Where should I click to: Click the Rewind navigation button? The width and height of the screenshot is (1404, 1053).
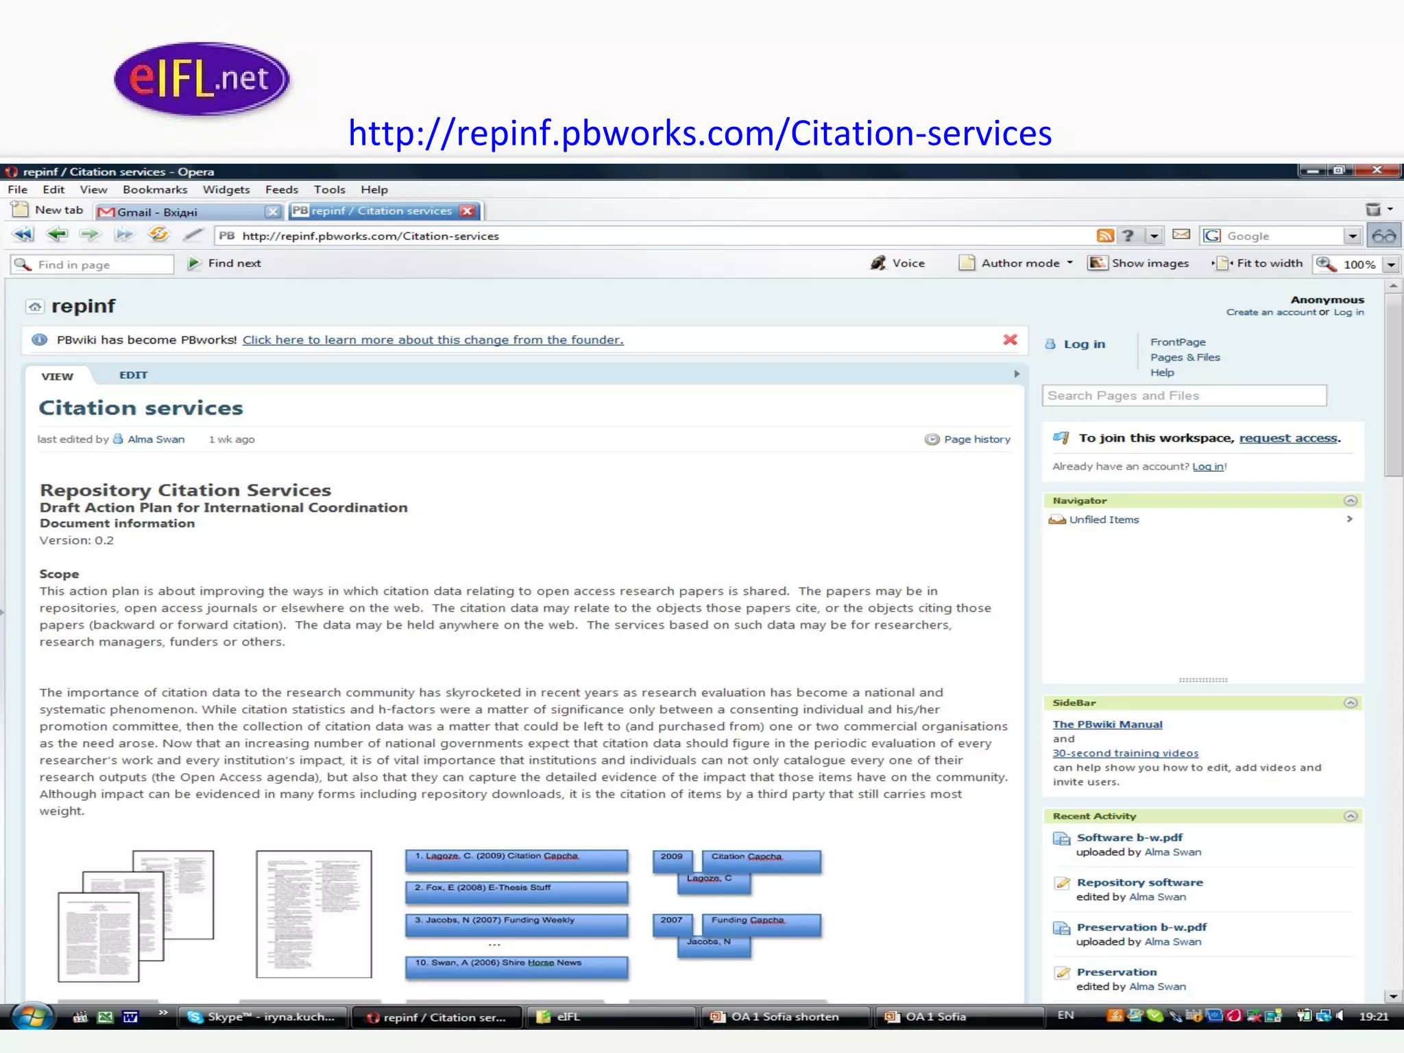(23, 235)
